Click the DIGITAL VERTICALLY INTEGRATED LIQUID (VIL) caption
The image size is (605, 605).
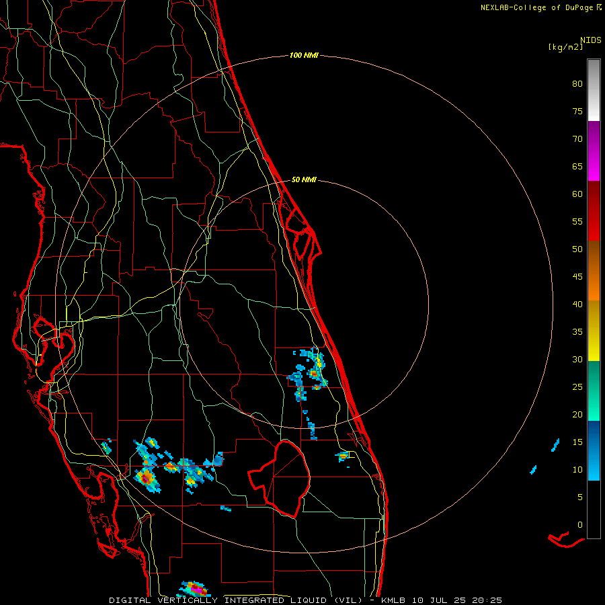235,600
